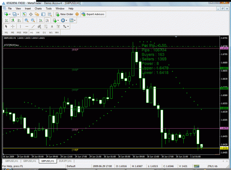This screenshot has height=170, width=231.
Task: Switch timeframe to M30
Action: coord(25,33)
